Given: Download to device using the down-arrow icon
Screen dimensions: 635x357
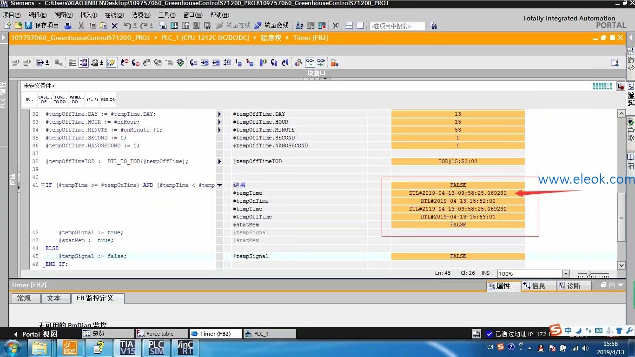Looking at the screenshot, I should coord(174,26).
